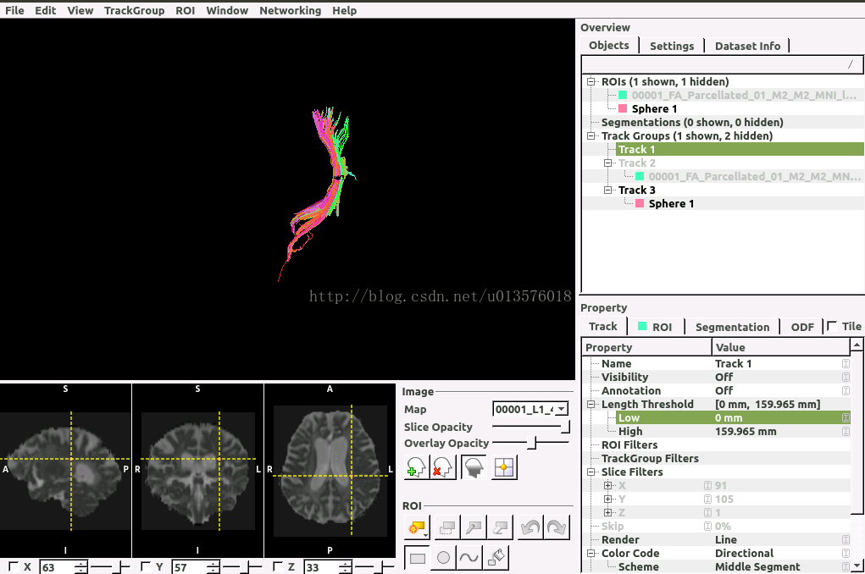This screenshot has width=865, height=574.
Task: Click the edit icon in Render row
Action: tap(846, 540)
